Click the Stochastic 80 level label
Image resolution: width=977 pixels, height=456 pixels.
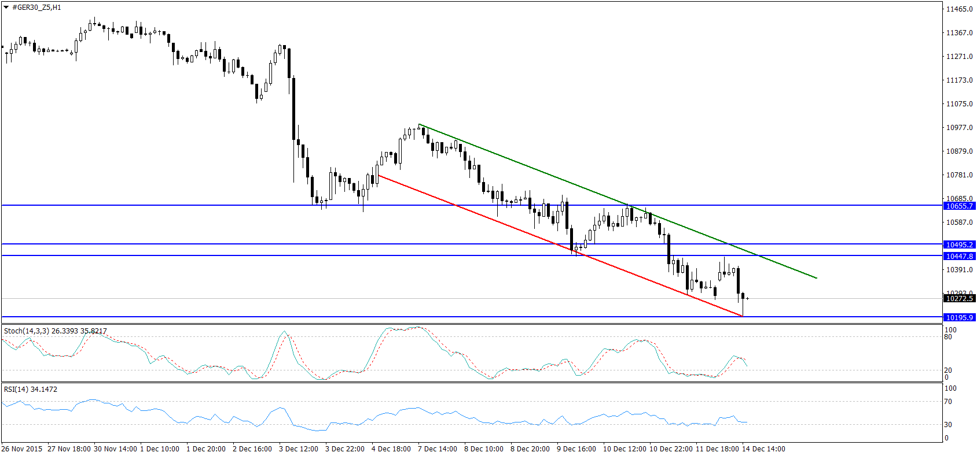click(x=948, y=337)
